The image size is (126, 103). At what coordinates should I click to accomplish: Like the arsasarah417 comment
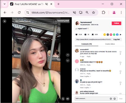coord(120,52)
